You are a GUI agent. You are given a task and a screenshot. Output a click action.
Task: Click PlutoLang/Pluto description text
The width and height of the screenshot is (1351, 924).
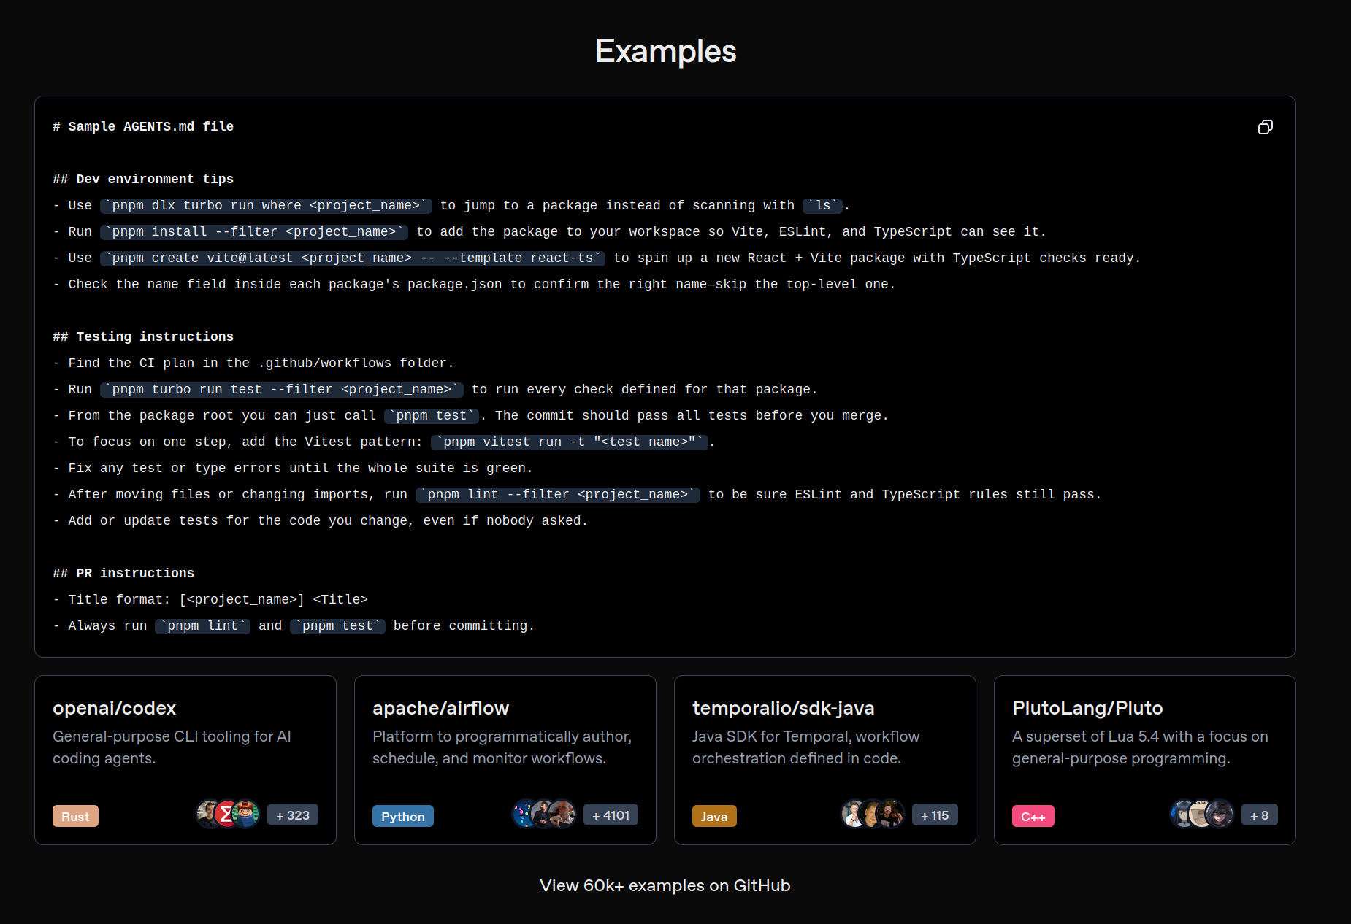point(1140,747)
